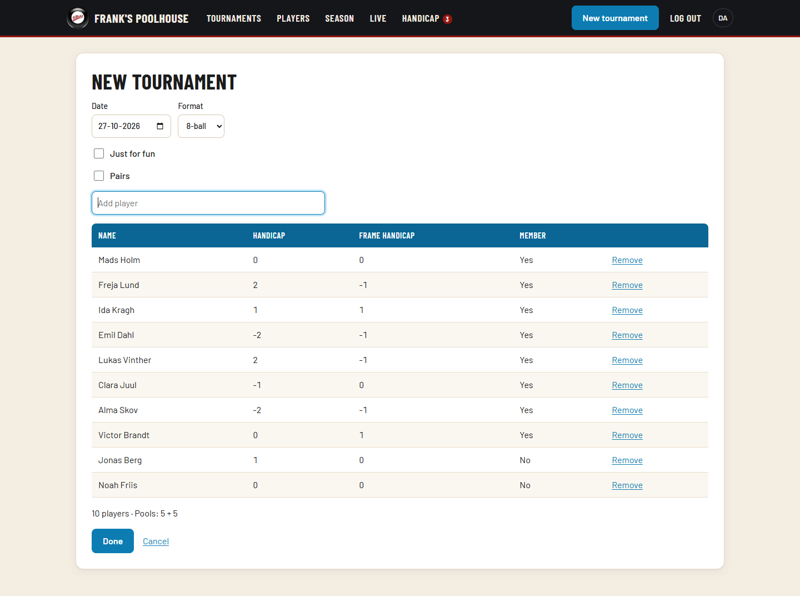Go to the Tournaments menu
The image size is (800, 596).
(234, 18)
